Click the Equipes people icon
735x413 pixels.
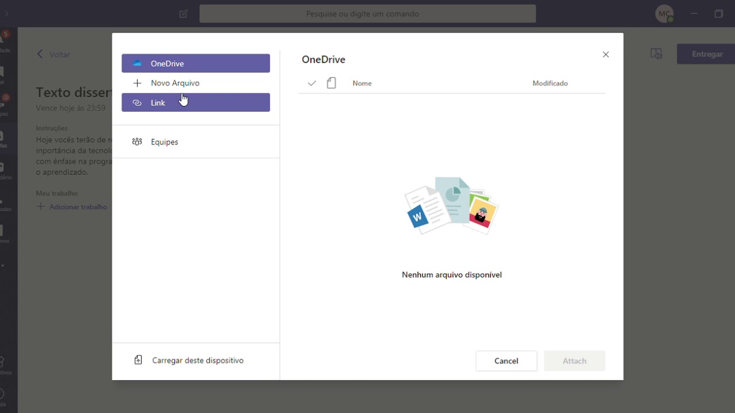[x=137, y=142]
